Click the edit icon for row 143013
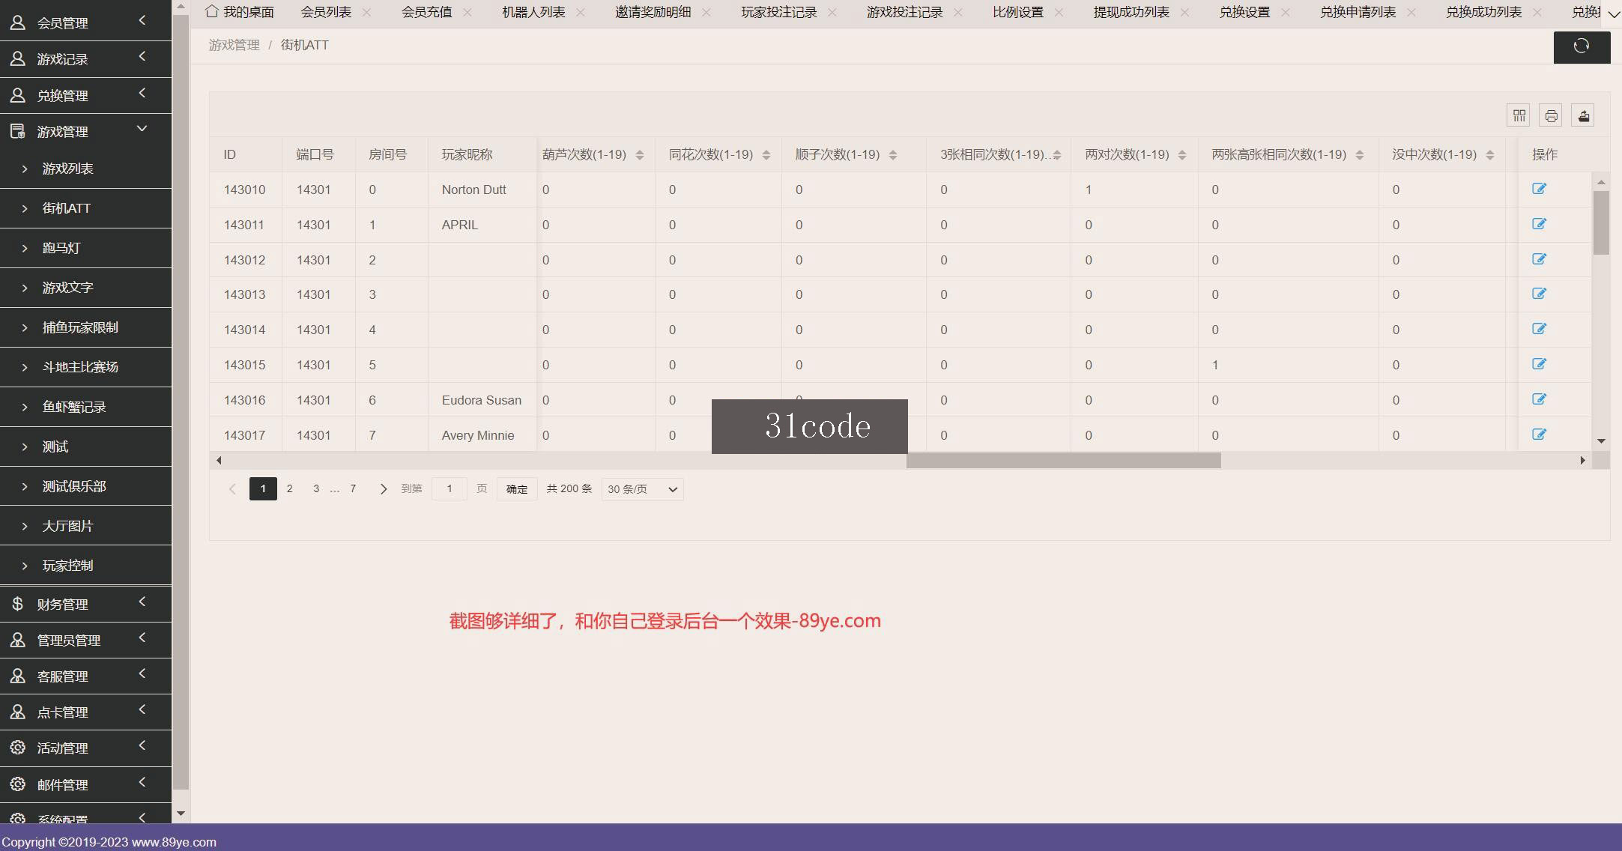 [1539, 294]
